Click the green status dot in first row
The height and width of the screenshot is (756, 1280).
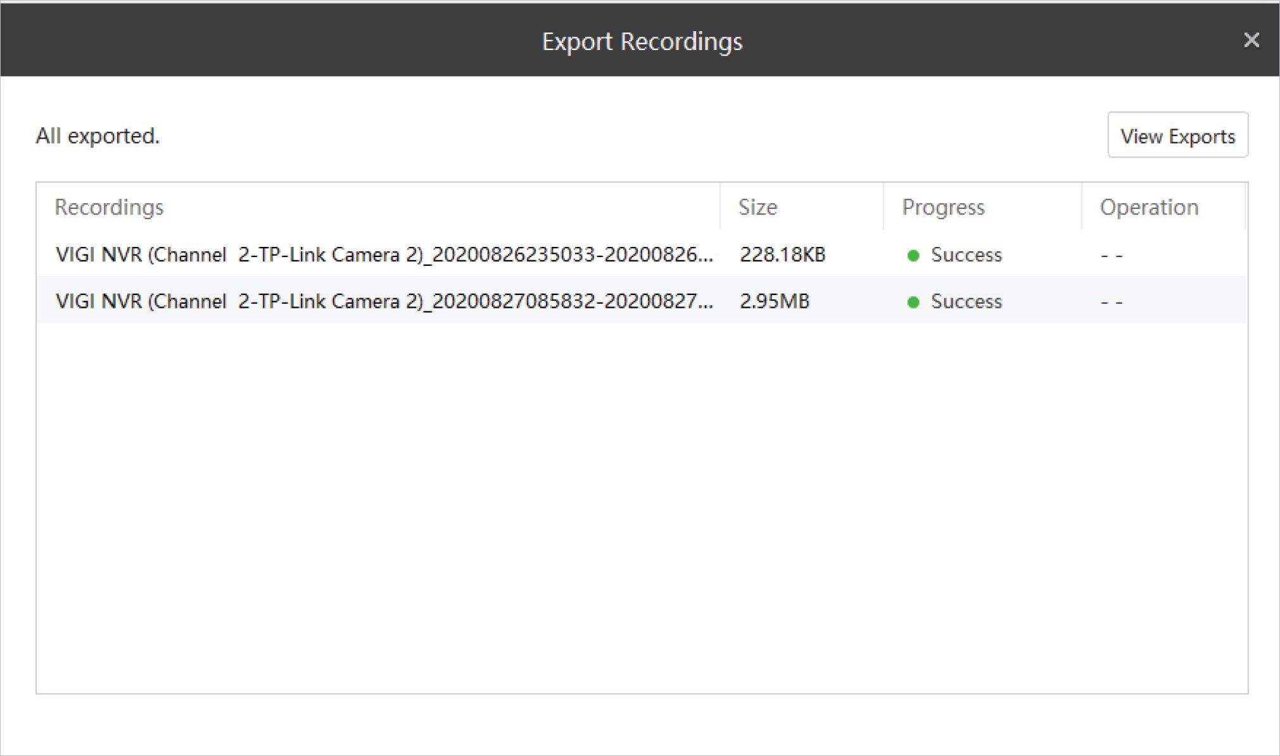(x=913, y=255)
